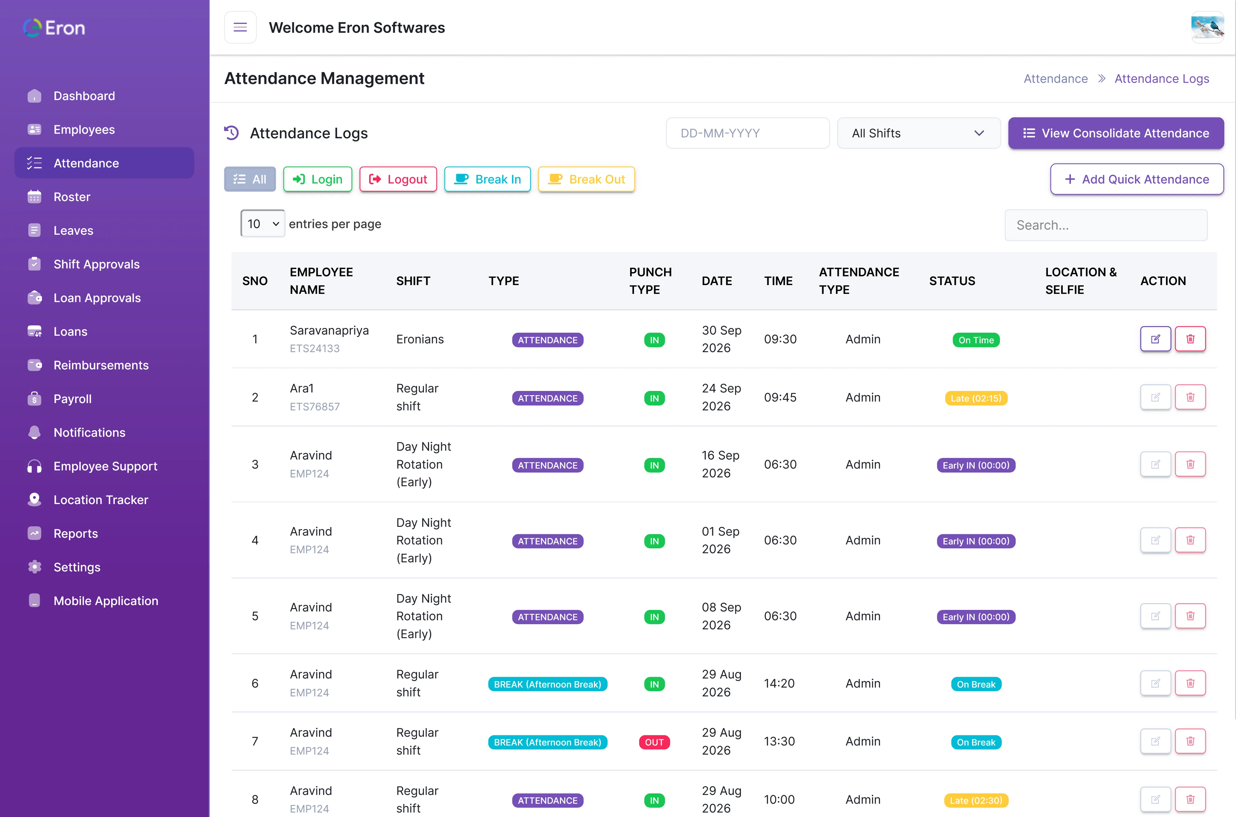The height and width of the screenshot is (817, 1236).
Task: Edit Aravind's 01 Sep 2026 entry
Action: 1155,540
